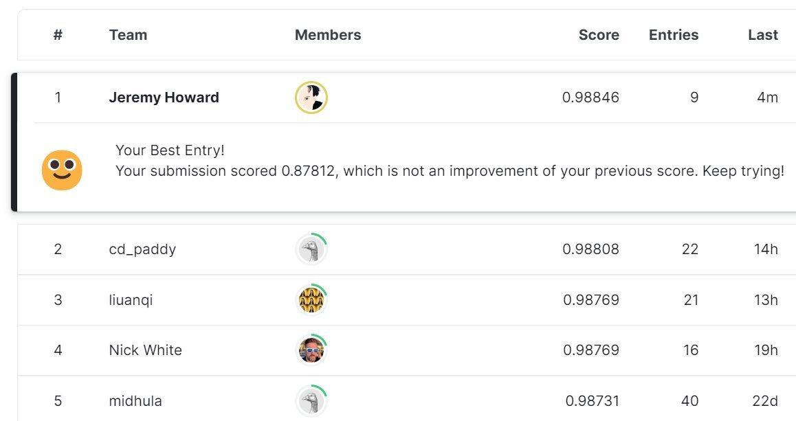Click the Score column header
The image size is (796, 421).
click(599, 35)
